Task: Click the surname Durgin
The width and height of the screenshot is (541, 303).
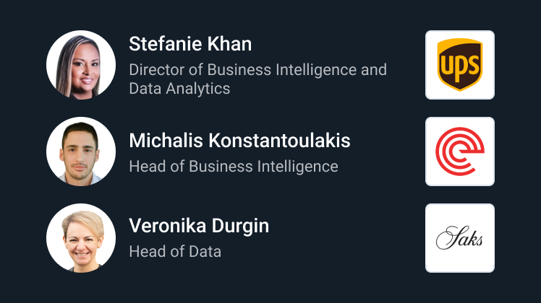Action: point(240,227)
